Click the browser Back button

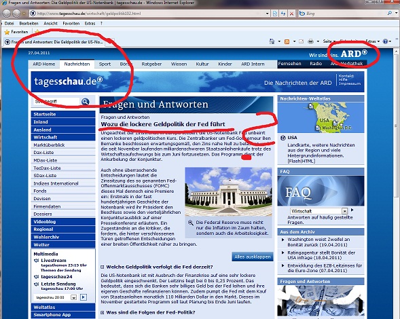[x=7, y=14]
